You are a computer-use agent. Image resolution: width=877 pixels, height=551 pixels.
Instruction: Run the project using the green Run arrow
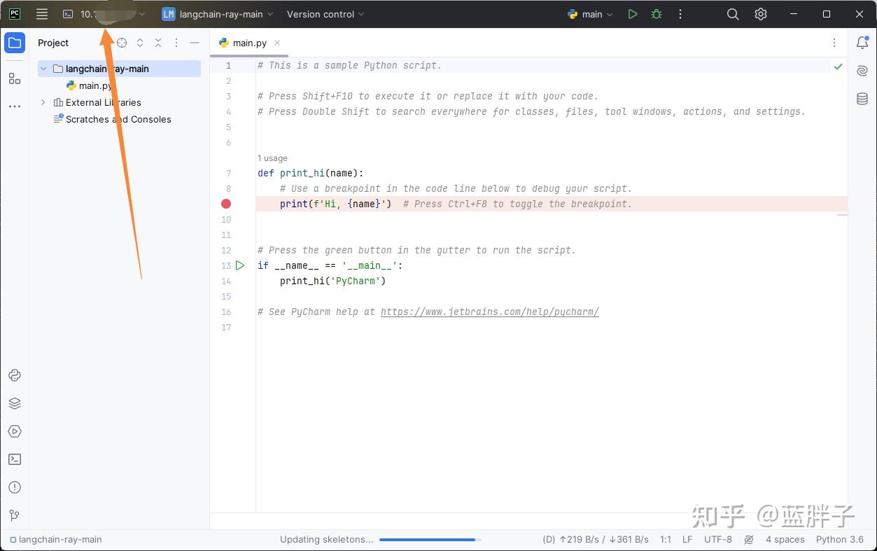(632, 14)
